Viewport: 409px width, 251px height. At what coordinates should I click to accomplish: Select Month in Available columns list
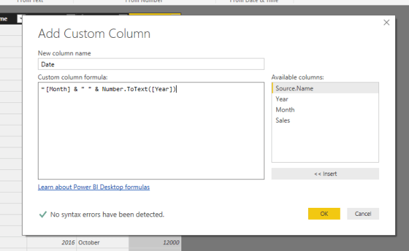coord(325,110)
